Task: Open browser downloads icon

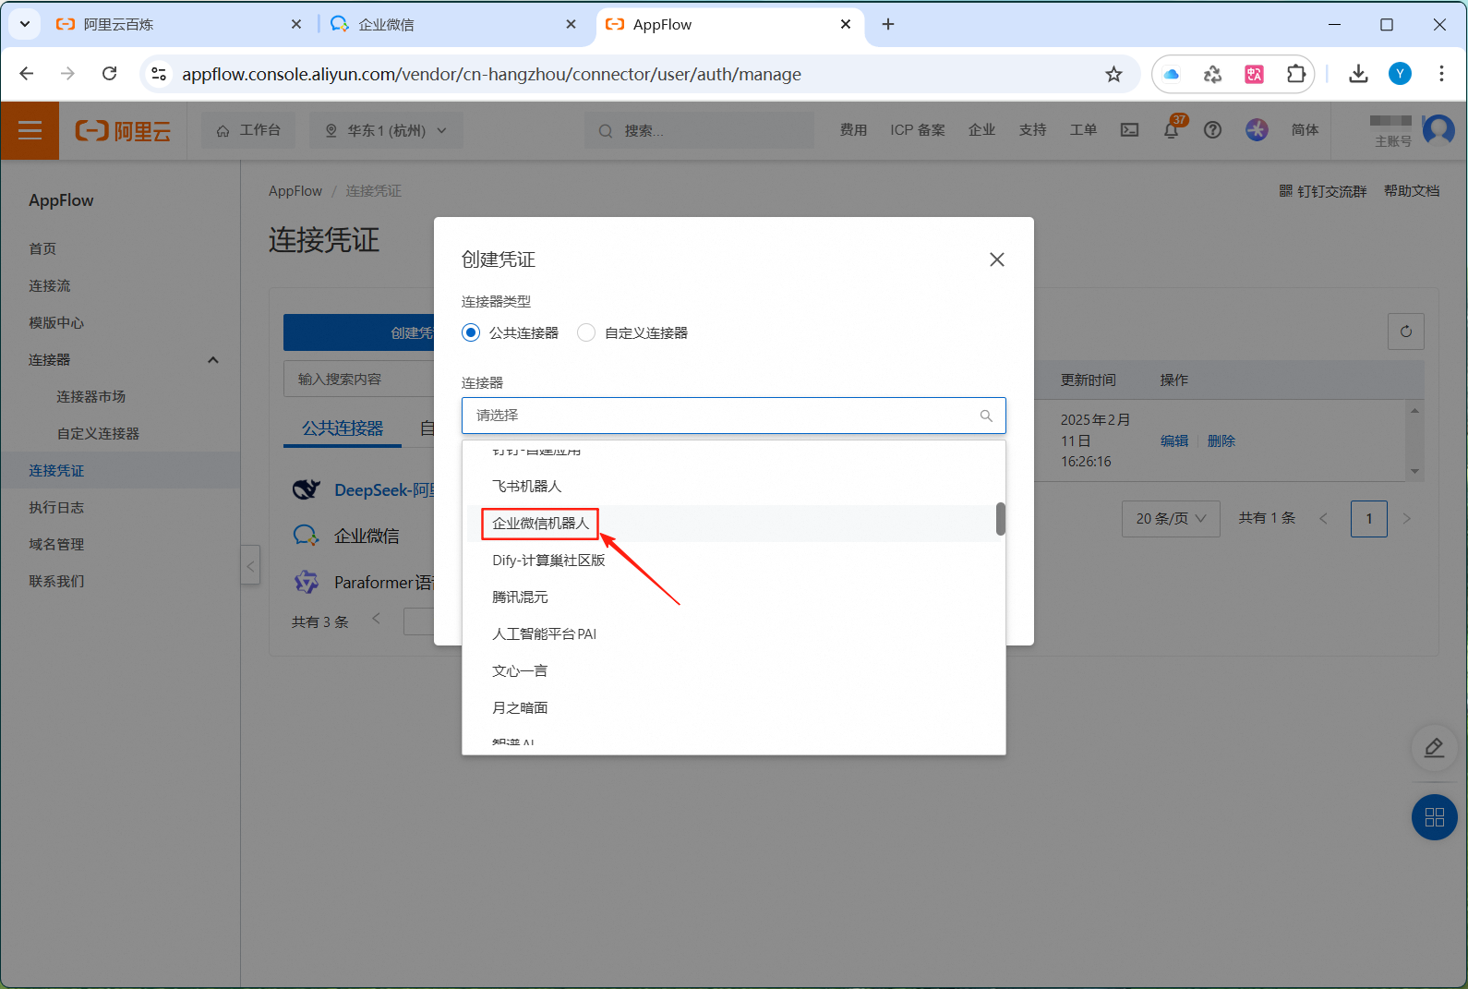Action: [1358, 74]
